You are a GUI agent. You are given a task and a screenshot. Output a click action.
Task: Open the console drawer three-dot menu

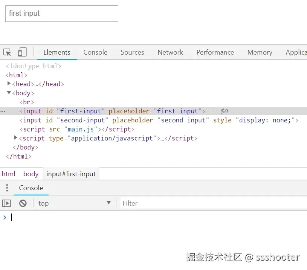click(7, 188)
